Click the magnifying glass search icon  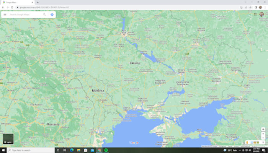(x=44, y=15)
